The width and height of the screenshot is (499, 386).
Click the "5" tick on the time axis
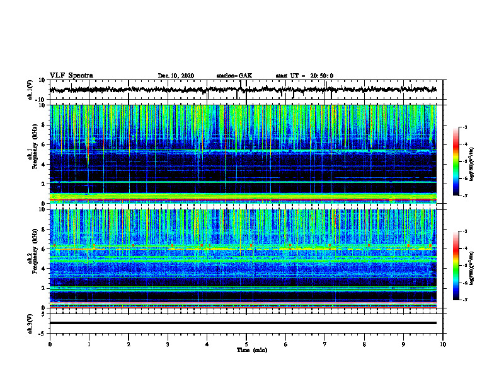[x=246, y=344]
